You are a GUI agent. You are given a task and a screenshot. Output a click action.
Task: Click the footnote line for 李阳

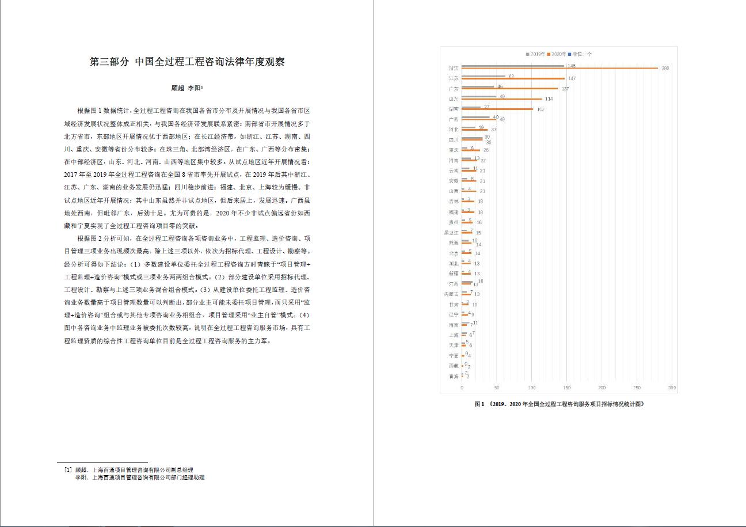[139, 477]
